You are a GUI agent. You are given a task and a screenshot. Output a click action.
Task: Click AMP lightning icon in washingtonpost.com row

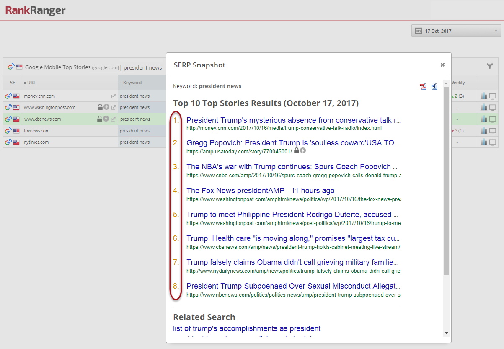(x=106, y=107)
